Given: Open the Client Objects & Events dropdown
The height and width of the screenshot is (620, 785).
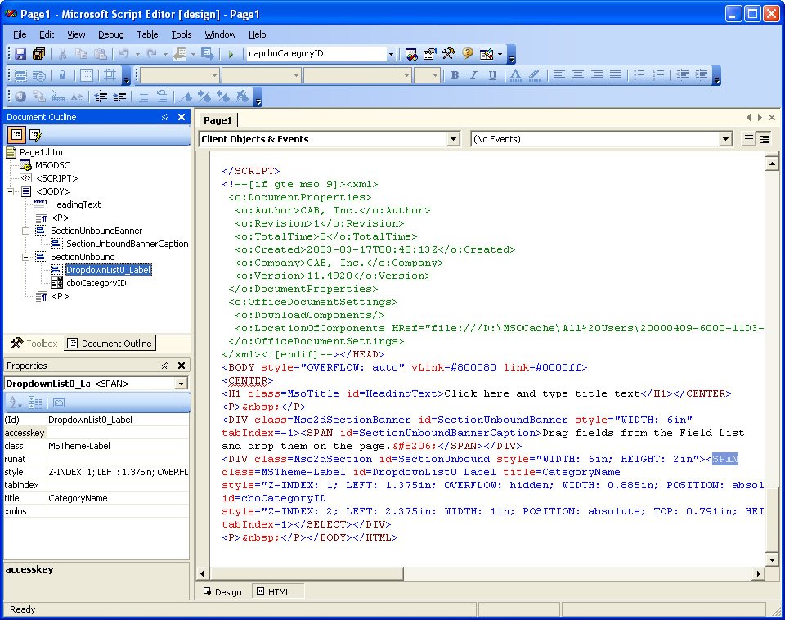Looking at the screenshot, I should point(453,140).
